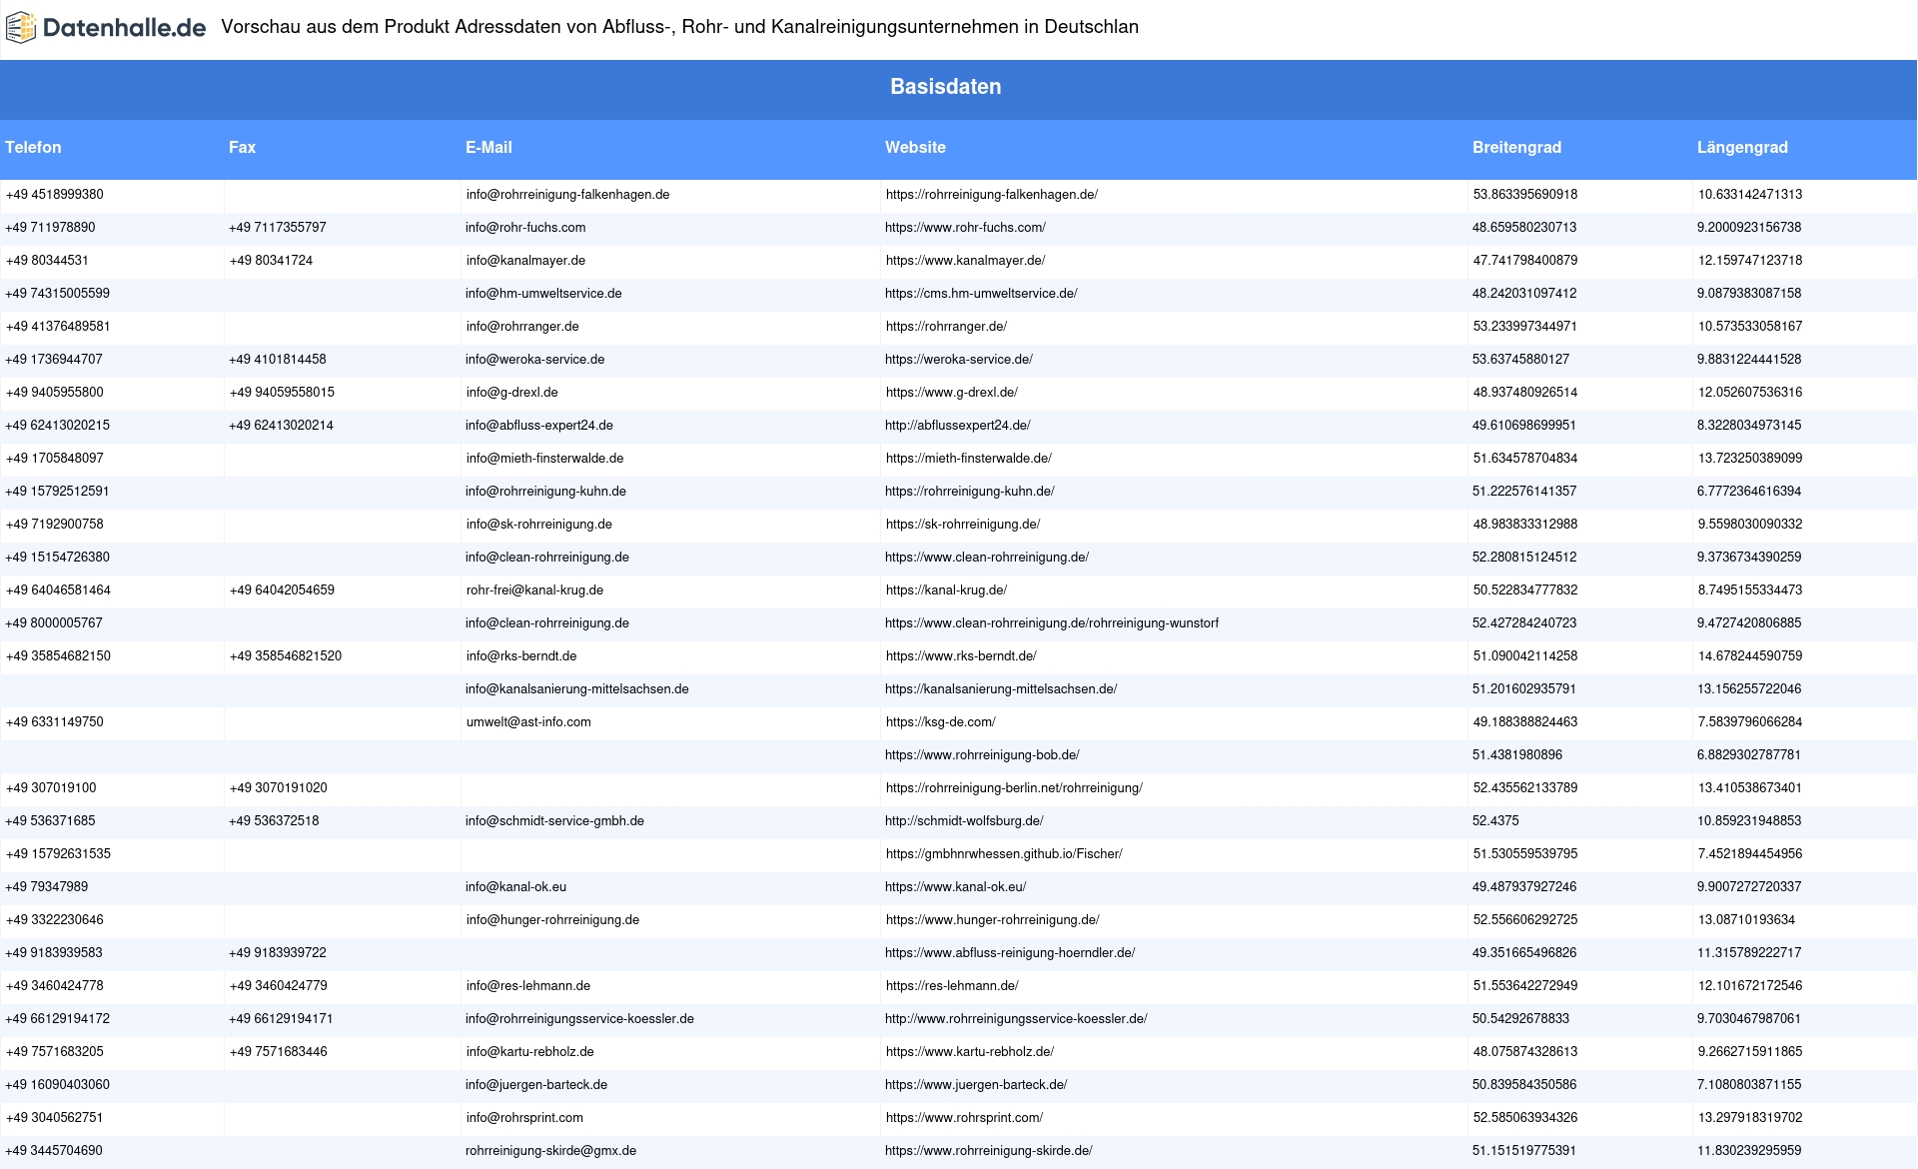Open website https://www.kanalmayer.de/
The image size is (1918, 1169).
click(965, 261)
